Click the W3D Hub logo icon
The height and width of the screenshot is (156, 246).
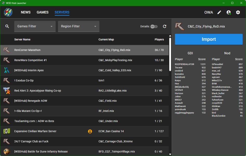coord(8,12)
